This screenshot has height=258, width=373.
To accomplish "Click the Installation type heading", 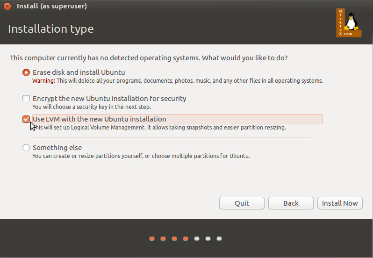I will pyautogui.click(x=51, y=29).
